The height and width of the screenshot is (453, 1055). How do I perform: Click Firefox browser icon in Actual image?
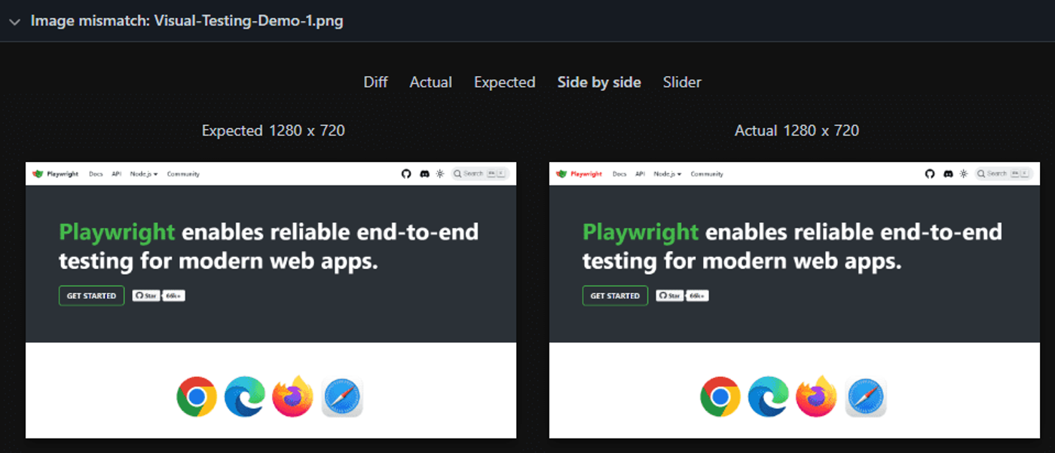coord(817,396)
